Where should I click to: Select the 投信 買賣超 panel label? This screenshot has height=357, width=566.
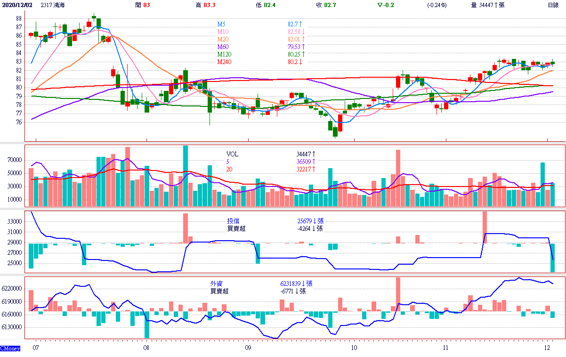(x=236, y=225)
